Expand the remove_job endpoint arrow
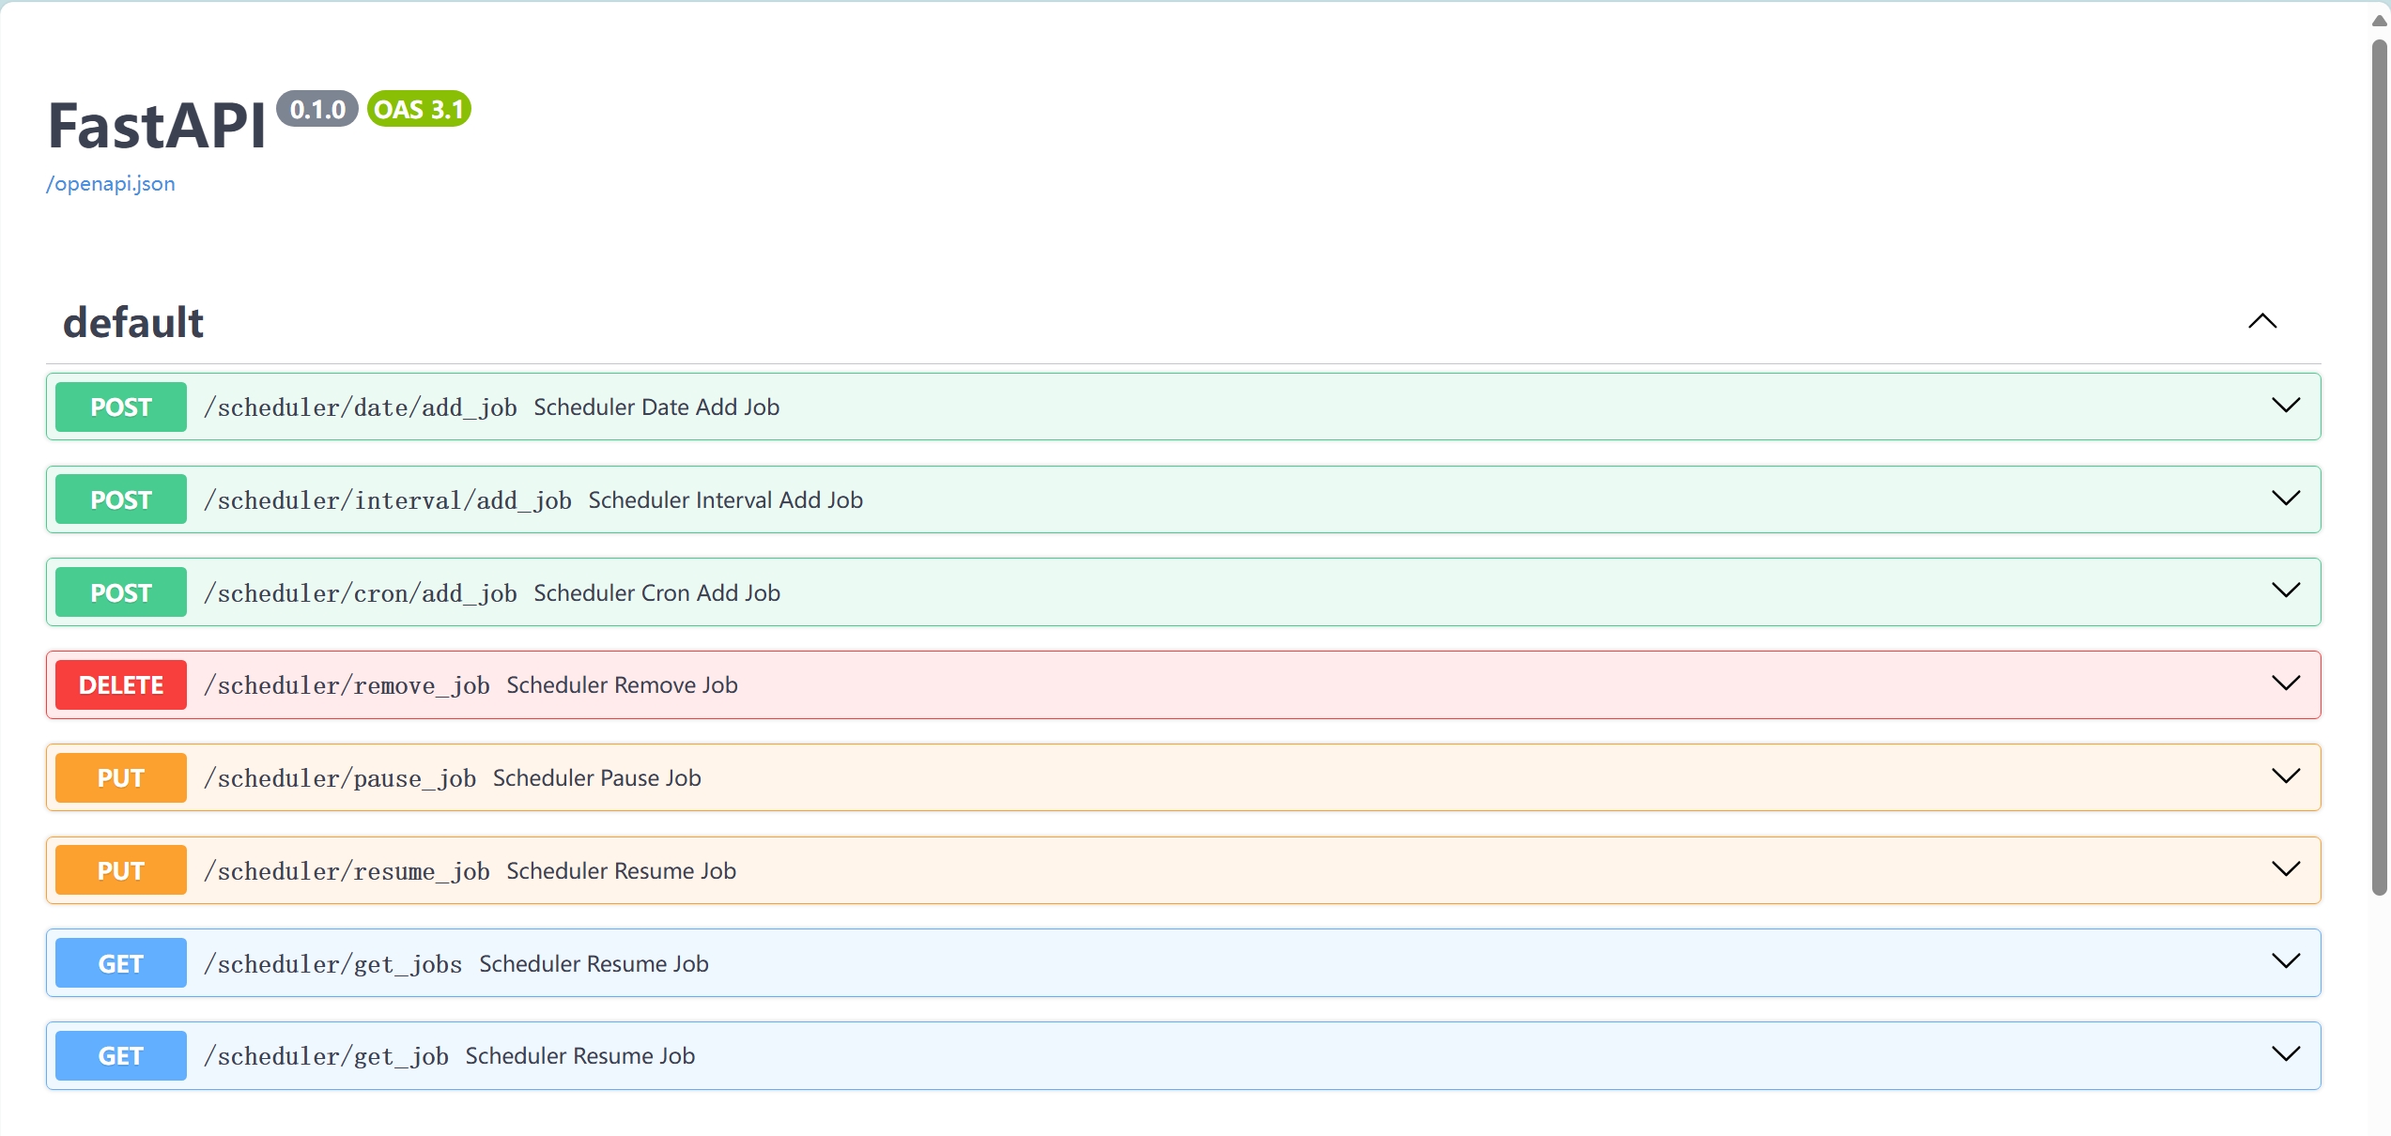2391x1136 pixels. point(2285,683)
